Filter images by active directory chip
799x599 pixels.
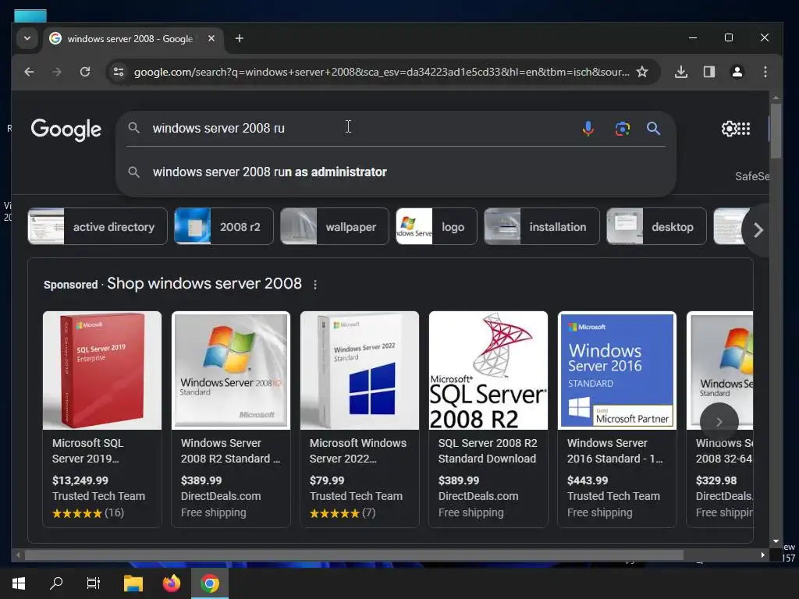pyautogui.click(x=98, y=227)
